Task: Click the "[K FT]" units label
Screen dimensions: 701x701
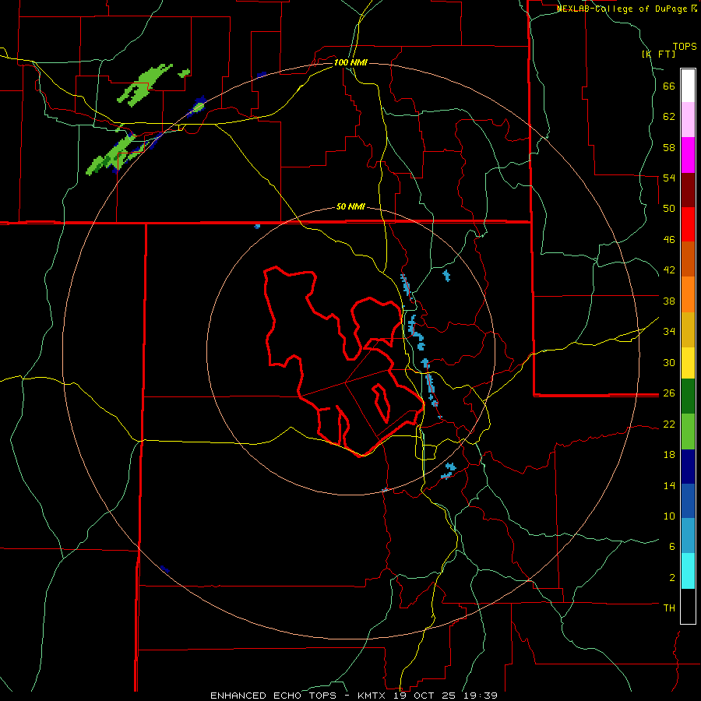Action: click(x=658, y=54)
